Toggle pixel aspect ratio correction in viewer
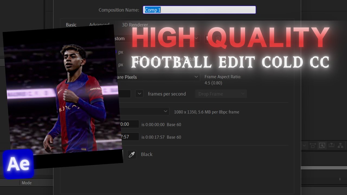The width and height of the screenshot is (347, 195). tap(313, 146)
